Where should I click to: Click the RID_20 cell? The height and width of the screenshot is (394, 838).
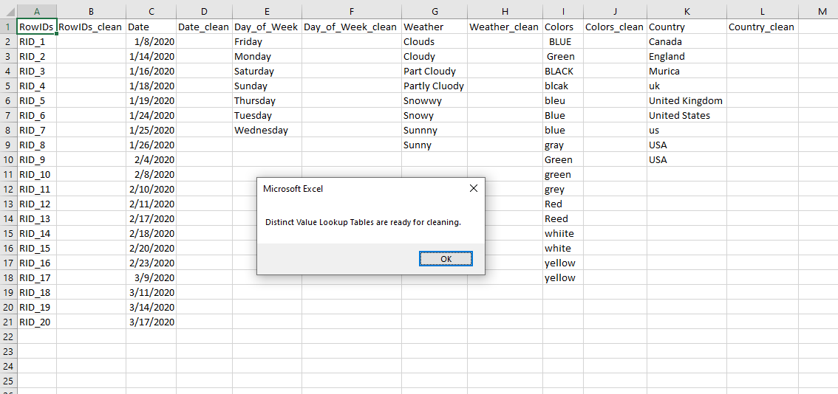[36, 322]
